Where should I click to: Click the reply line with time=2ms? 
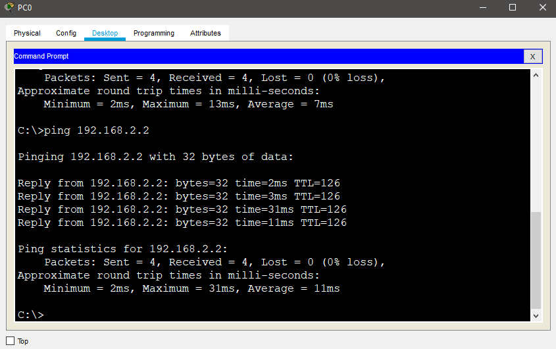click(x=179, y=183)
